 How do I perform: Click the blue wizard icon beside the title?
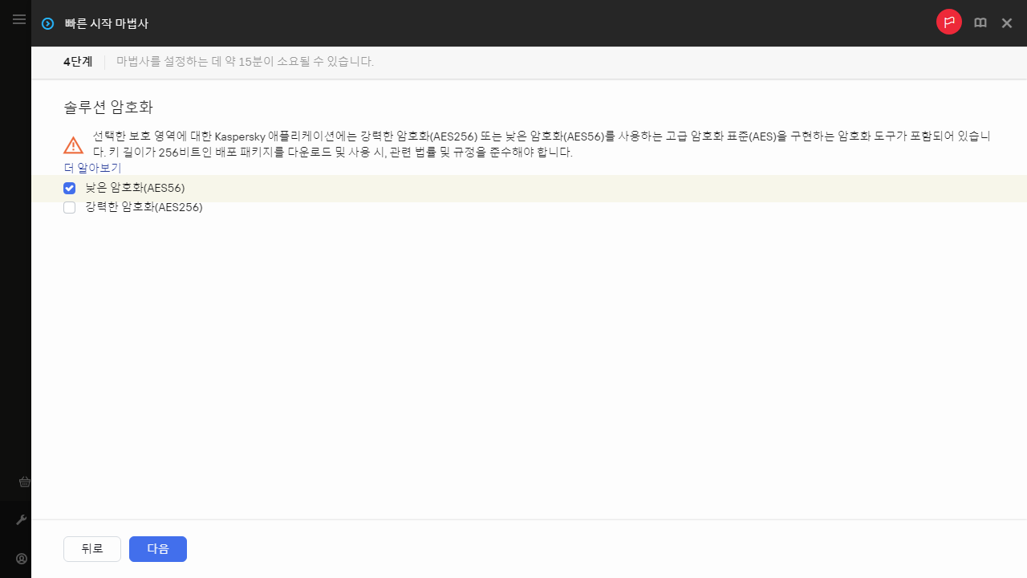tap(47, 23)
